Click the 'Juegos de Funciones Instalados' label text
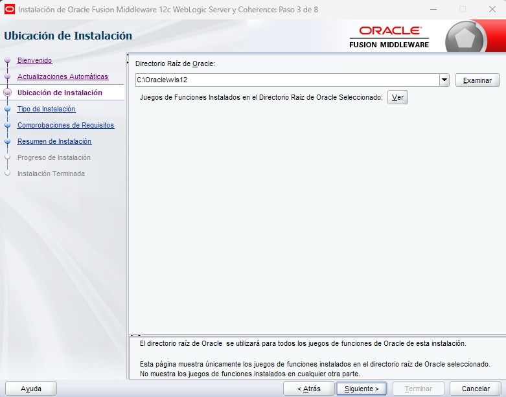Viewport: 506px width, 397px height. [x=261, y=97]
